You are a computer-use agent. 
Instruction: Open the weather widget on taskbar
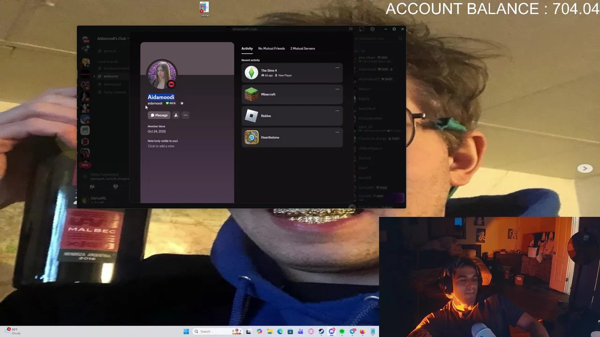click(x=13, y=331)
